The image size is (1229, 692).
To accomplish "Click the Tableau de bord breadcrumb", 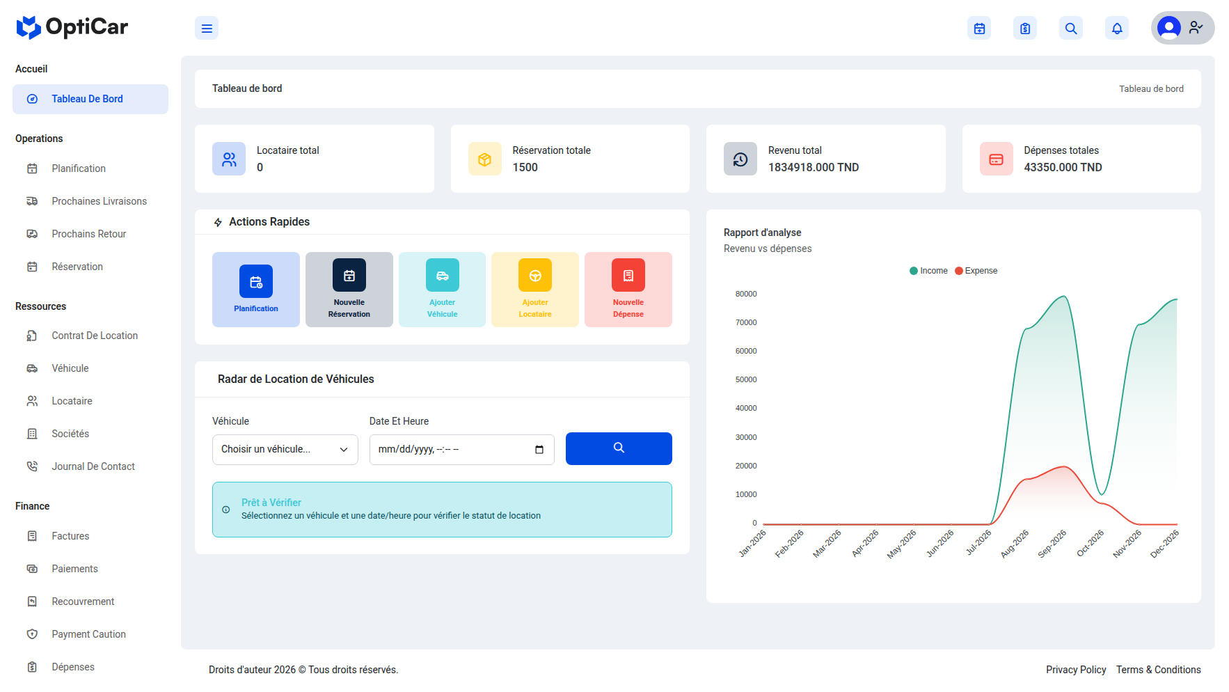I will tap(1151, 88).
